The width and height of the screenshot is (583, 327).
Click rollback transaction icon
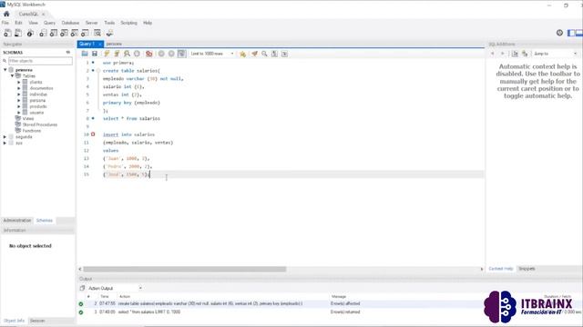click(x=171, y=54)
